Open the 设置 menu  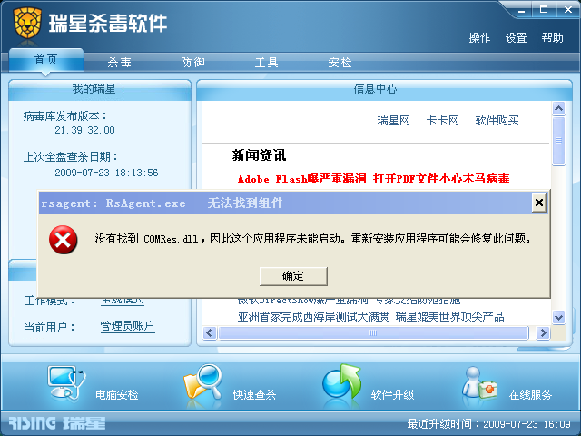tap(517, 38)
